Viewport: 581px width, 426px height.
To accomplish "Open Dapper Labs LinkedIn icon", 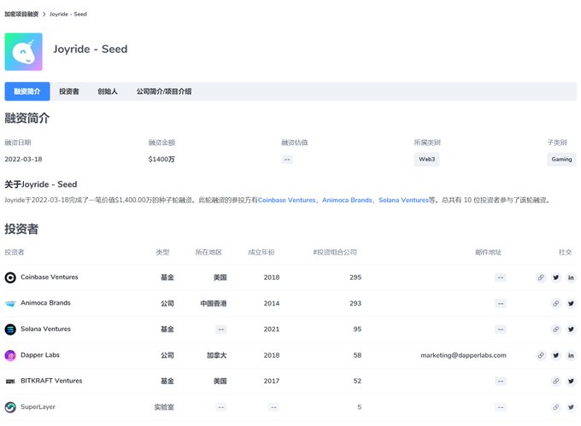I will tap(571, 355).
